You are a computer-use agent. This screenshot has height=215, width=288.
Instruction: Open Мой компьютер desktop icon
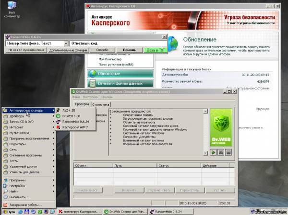click(x=12, y=10)
